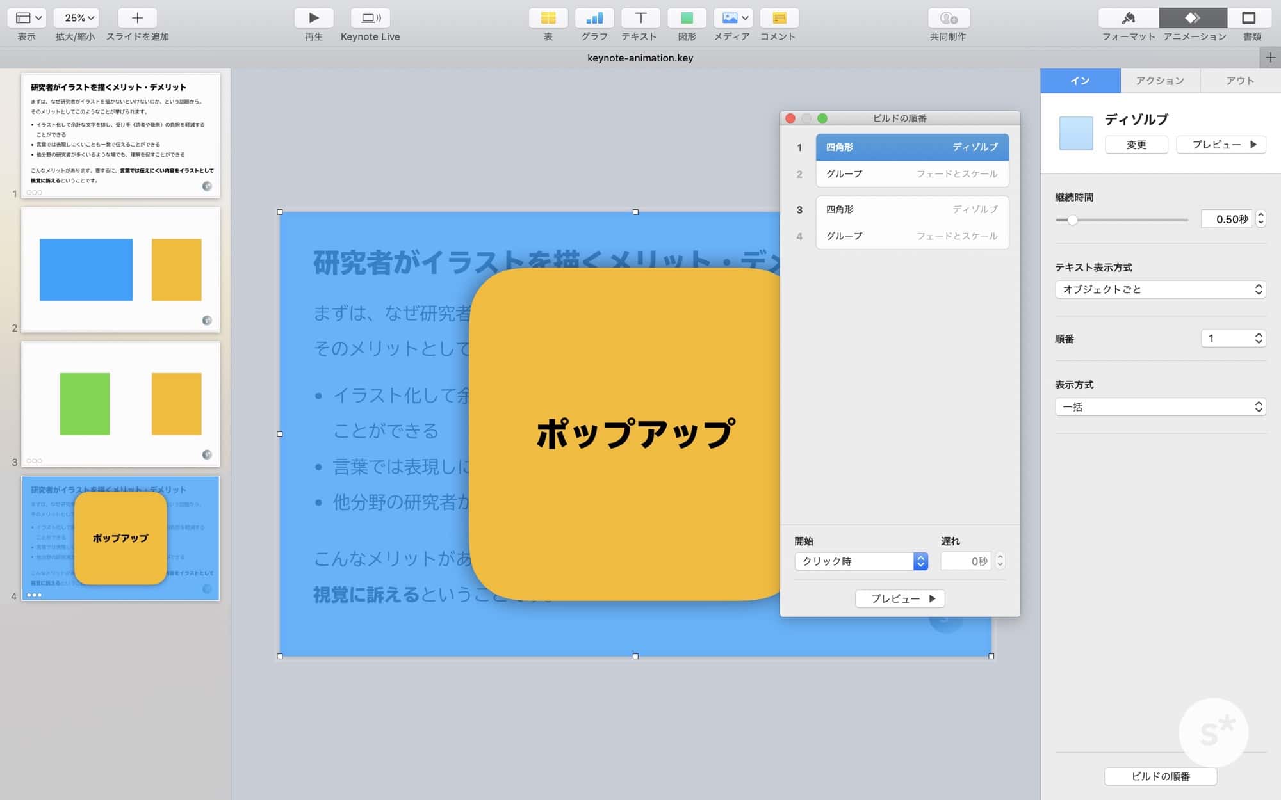Click the Collaborate (共同制作) icon
The image size is (1281, 800).
[x=948, y=18]
